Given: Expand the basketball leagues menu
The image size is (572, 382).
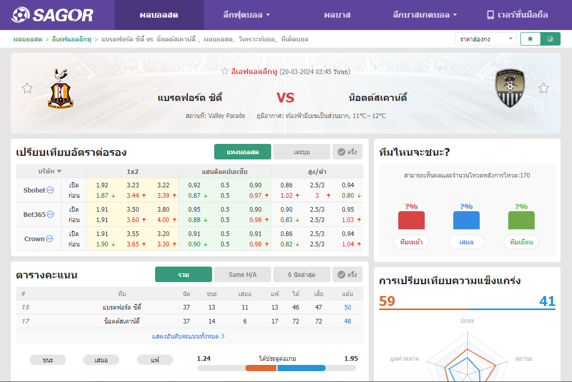Looking at the screenshot, I should [x=425, y=15].
